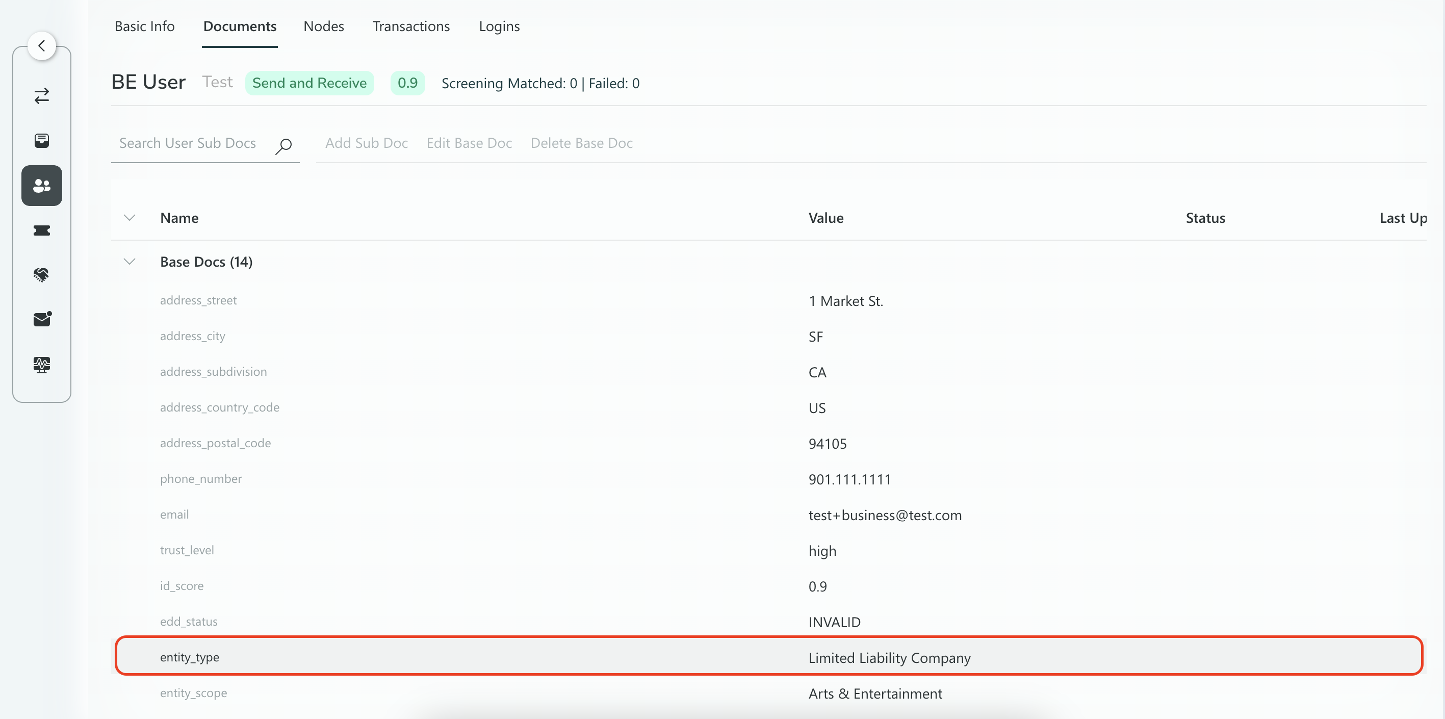Image resolution: width=1445 pixels, height=719 pixels.
Task: Click the CA subdivision value
Action: point(817,372)
